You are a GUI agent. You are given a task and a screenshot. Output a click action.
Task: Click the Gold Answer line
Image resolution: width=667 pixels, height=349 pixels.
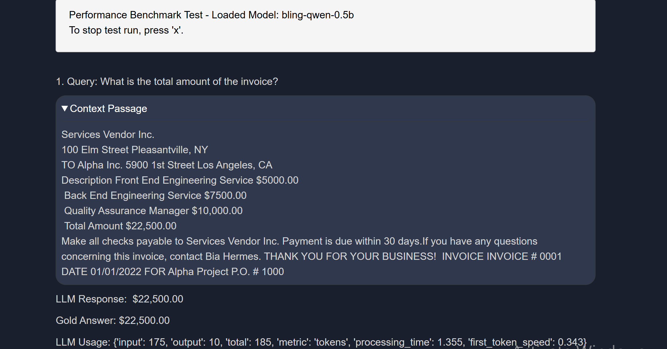(x=113, y=321)
